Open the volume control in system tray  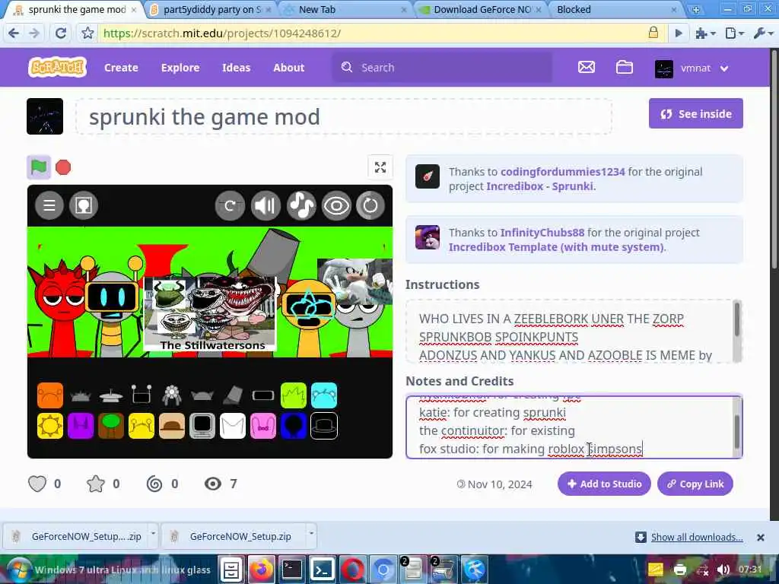tap(723, 570)
